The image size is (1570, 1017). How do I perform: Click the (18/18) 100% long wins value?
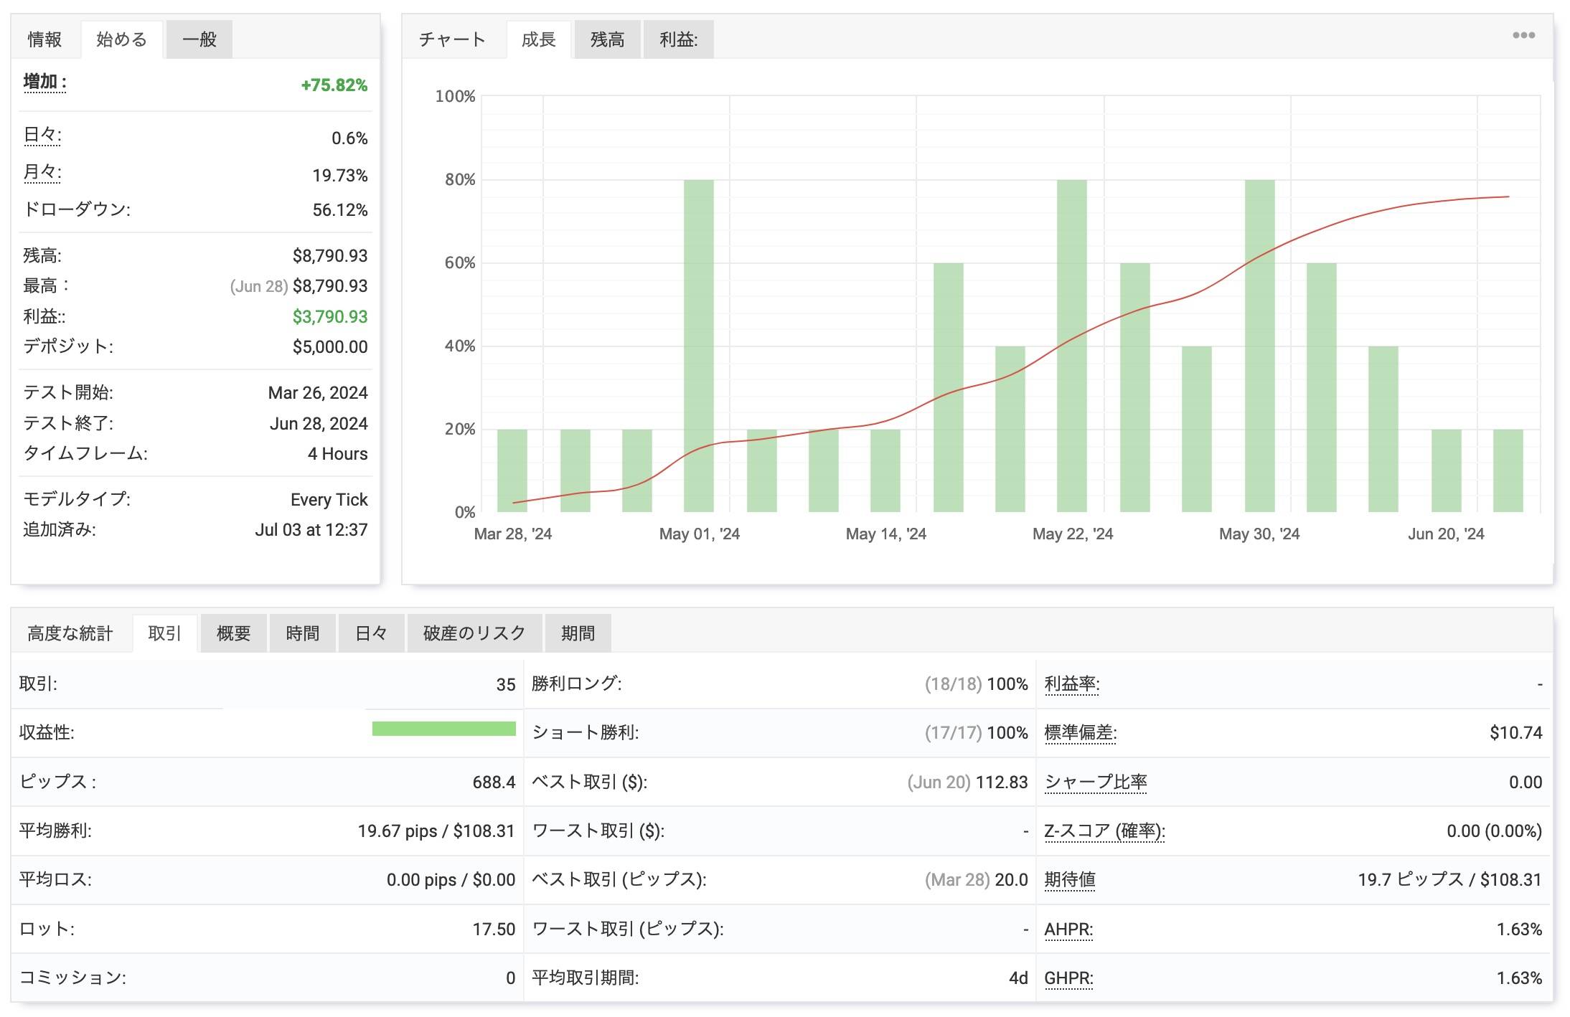[x=976, y=684]
